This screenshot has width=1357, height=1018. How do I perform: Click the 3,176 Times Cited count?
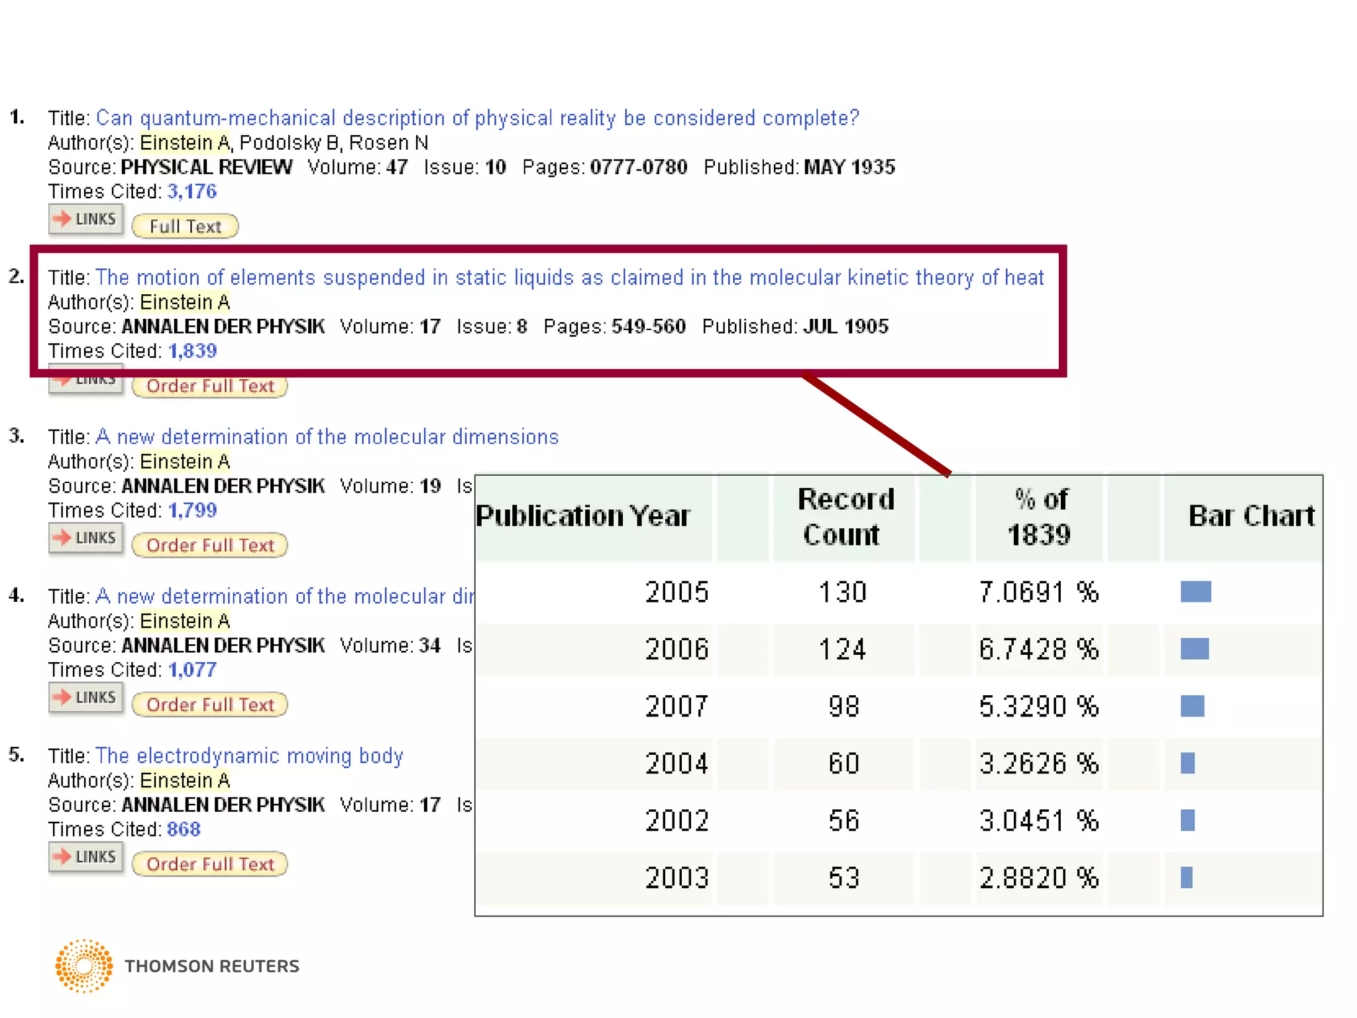[x=191, y=192]
